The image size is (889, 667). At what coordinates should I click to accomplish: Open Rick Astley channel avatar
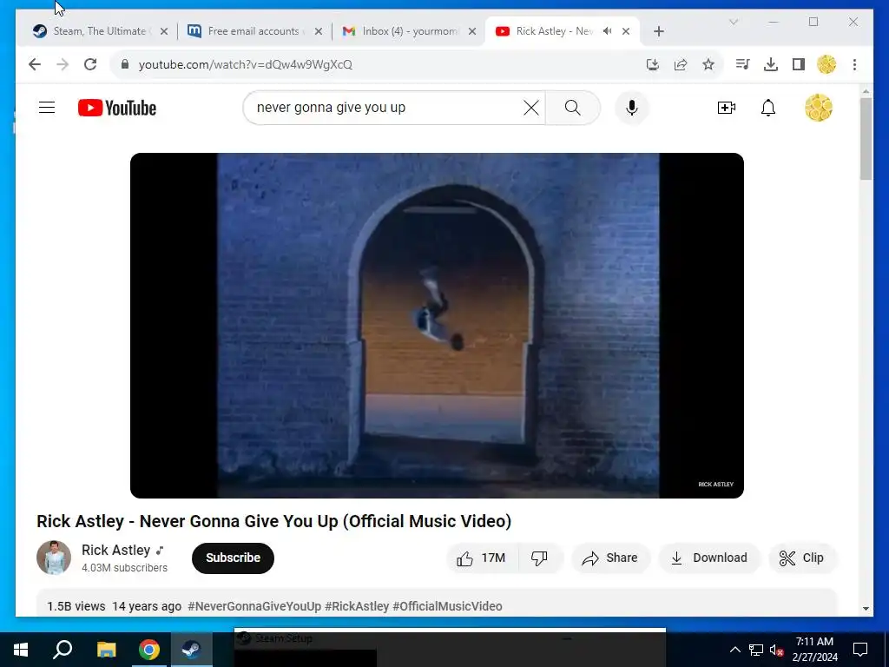pos(54,558)
